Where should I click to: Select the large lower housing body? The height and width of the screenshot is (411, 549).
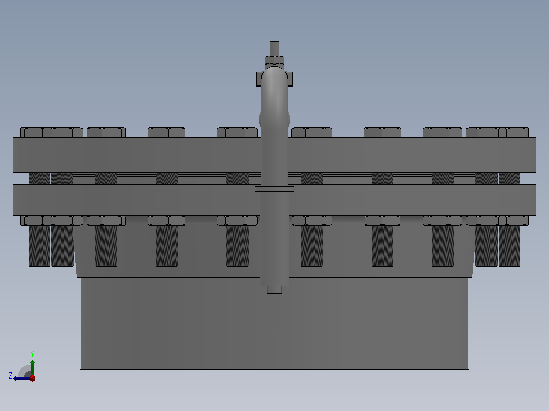pos(274,323)
